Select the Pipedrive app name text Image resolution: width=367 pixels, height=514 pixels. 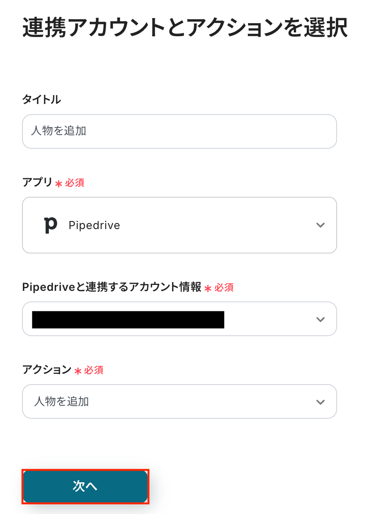coord(94,225)
